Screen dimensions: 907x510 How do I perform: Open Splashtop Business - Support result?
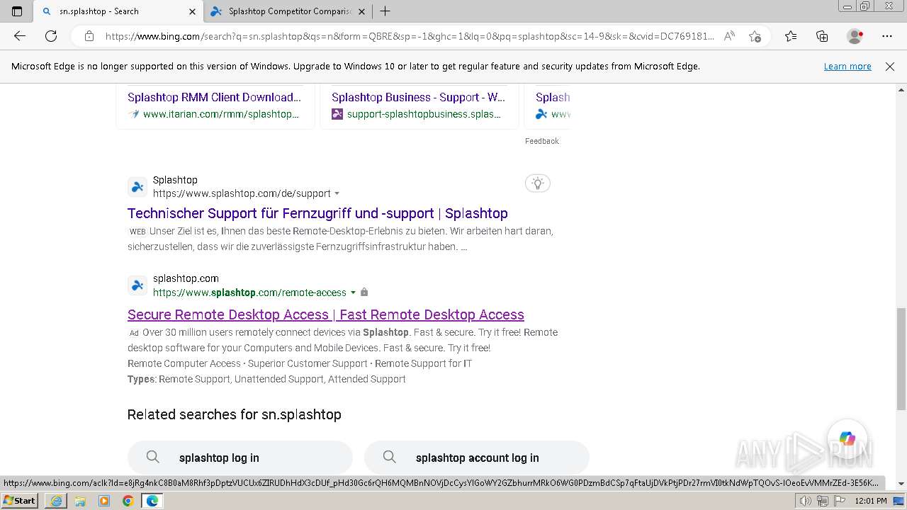418,97
